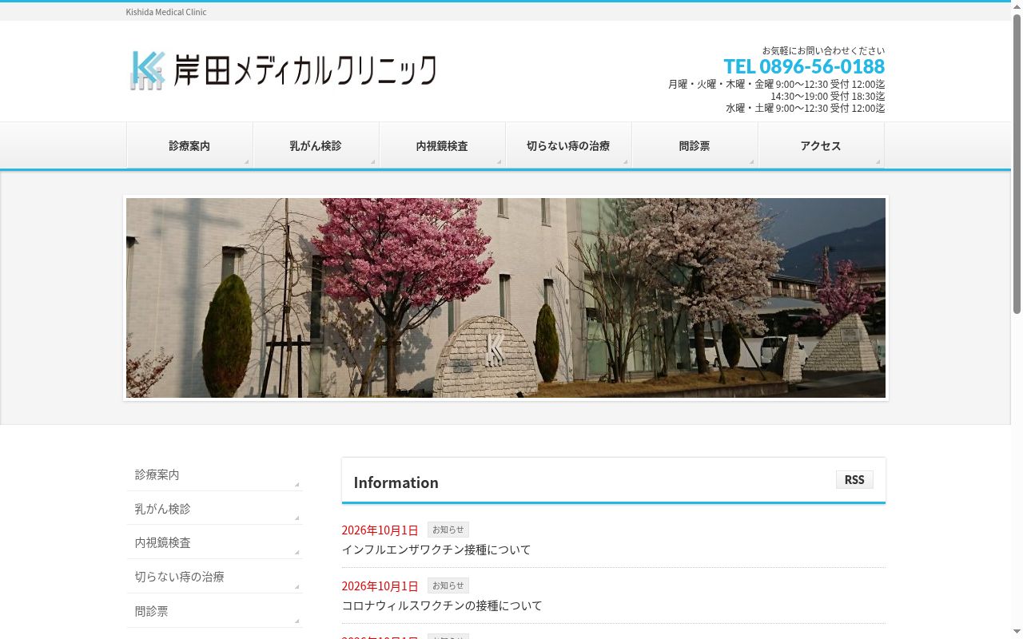The image size is (1023, 639).
Task: Open アクセス in the top navigation
Action: 821,145
